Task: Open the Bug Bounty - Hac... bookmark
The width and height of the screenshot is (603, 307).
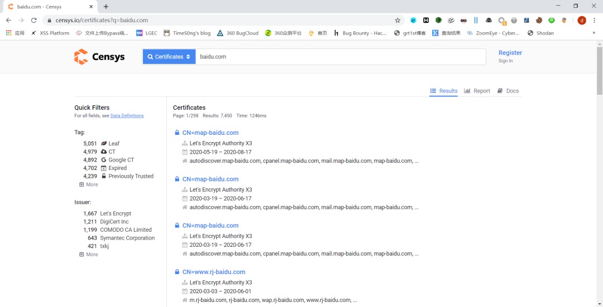Action: (360, 33)
